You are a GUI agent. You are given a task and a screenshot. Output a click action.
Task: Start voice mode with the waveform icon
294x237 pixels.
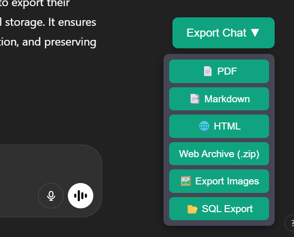coord(81,195)
